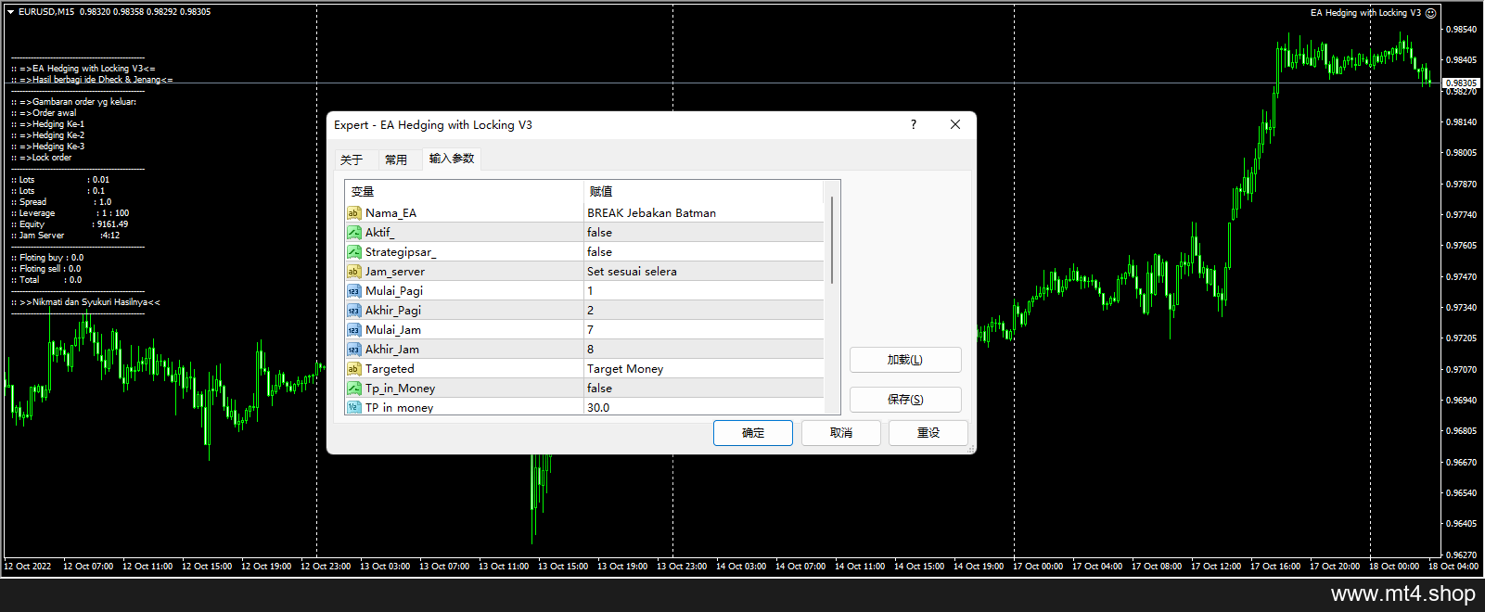Click the integer icon beside Mulai_Jam

click(x=353, y=330)
